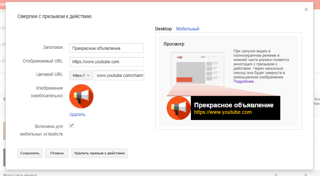
Task: Click the red overlay bar in the mockup
Action: click(x=184, y=80)
